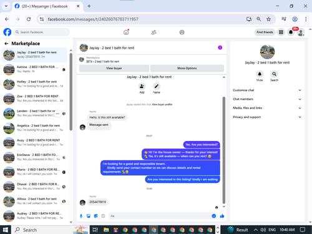The width and height of the screenshot is (312, 234).
Task: Open Dhaval 2 BED 1 BATH conversation
Action: click(x=34, y=187)
